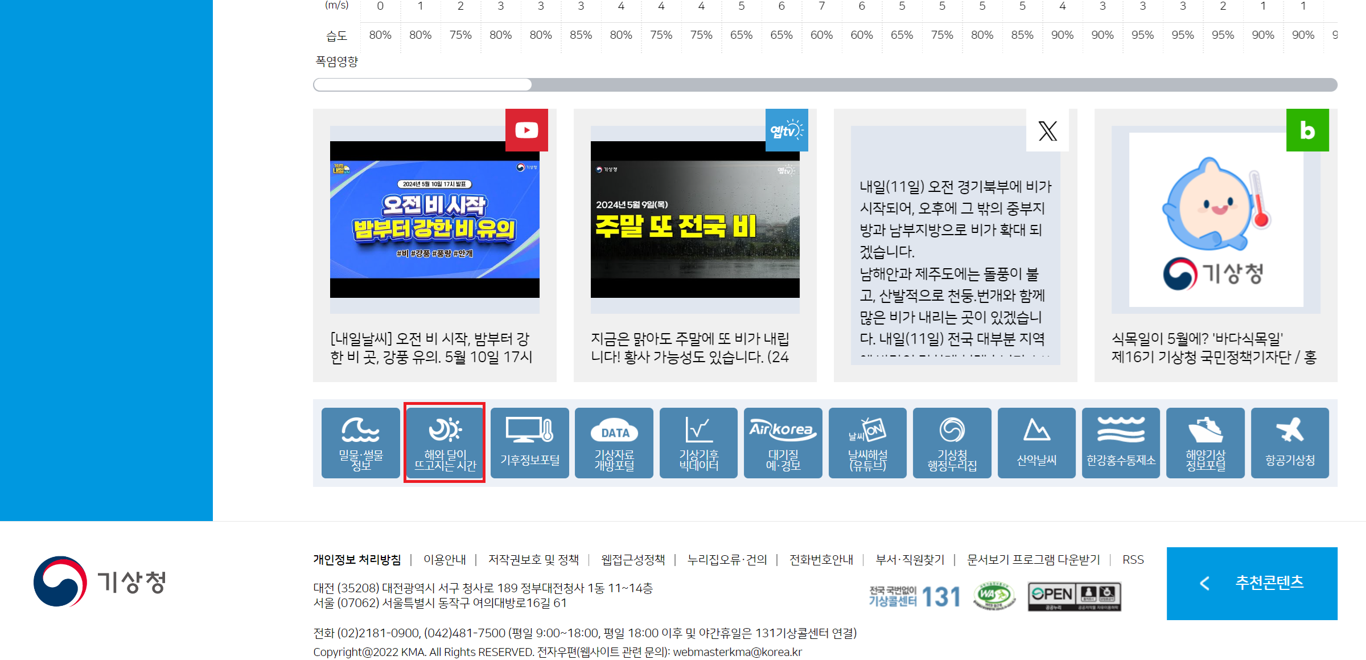Open the Air Korea 대기질 예·경보 tile
Viewport: 1366px width, 660px height.
coord(783,442)
